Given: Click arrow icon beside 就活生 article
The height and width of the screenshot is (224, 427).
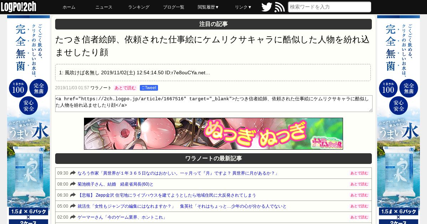Looking at the screenshot, I should pyautogui.click(x=73, y=206).
